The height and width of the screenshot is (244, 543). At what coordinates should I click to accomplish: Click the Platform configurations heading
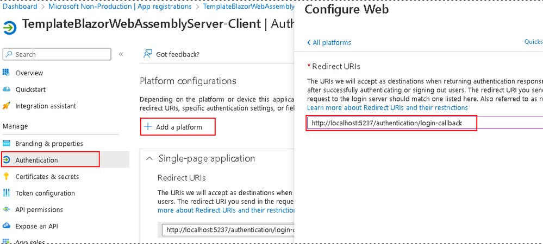tap(188, 81)
